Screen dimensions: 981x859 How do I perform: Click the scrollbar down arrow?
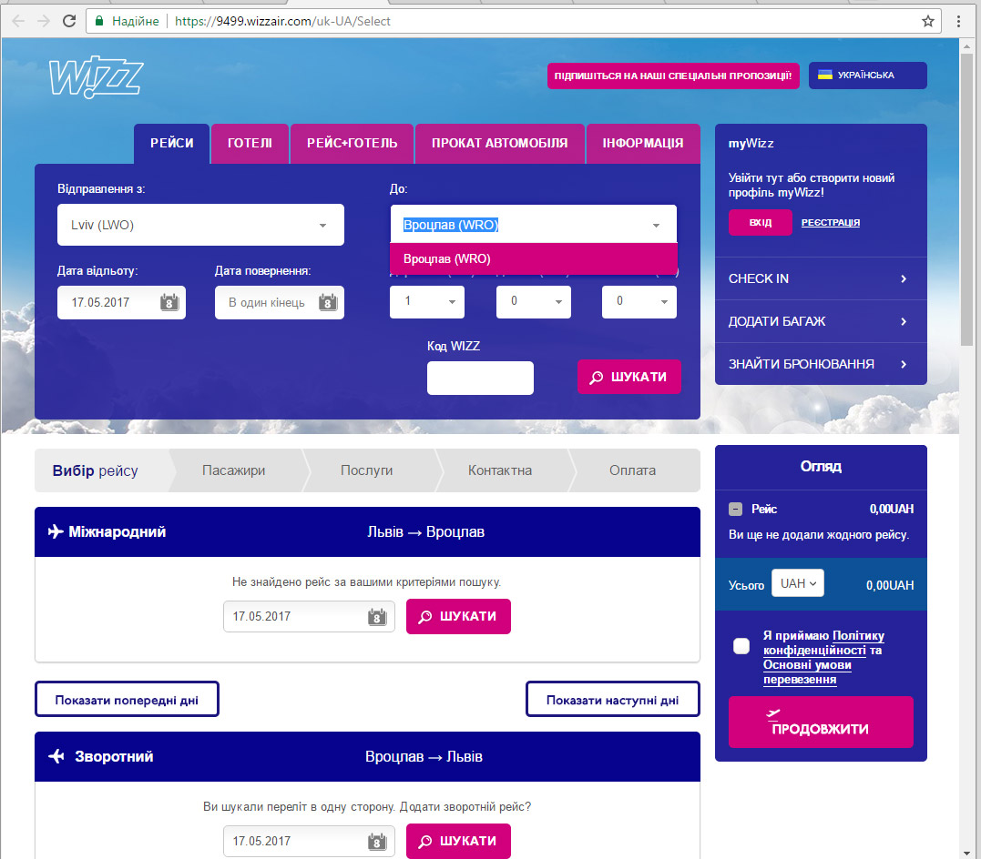point(966,852)
